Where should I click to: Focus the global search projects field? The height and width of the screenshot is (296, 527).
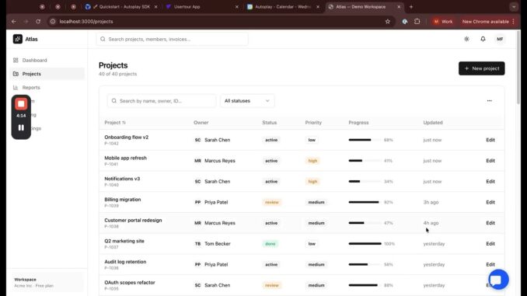tap(172, 40)
